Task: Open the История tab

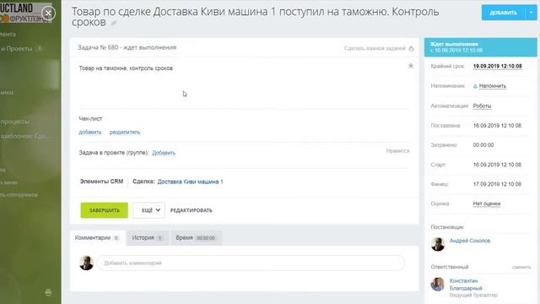Action: (148, 238)
